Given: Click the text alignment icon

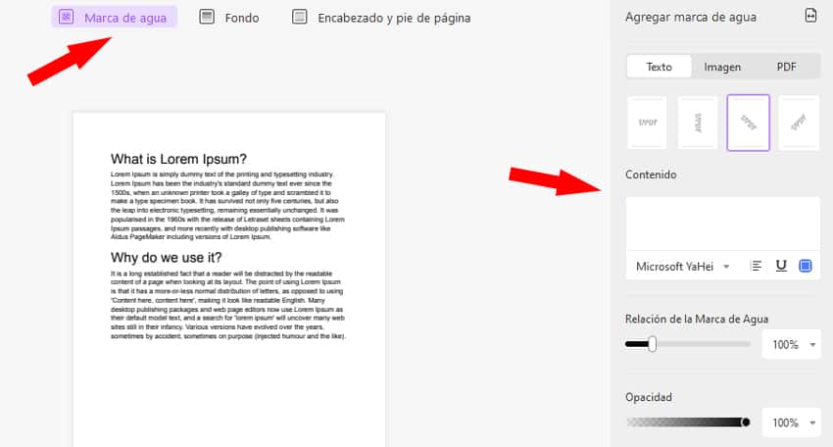Looking at the screenshot, I should pos(756,266).
